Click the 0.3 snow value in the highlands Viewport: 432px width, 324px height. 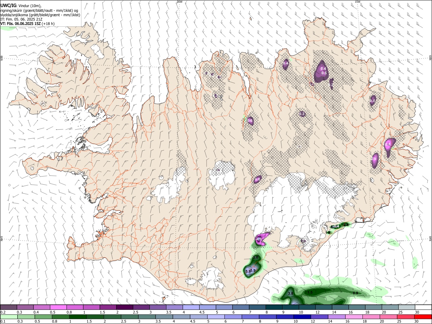pos(302,114)
